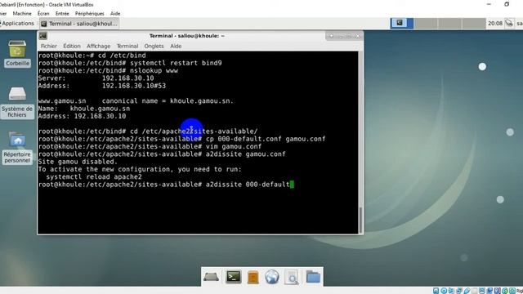Open the Répertoire personnel desktop icon

coord(17,148)
